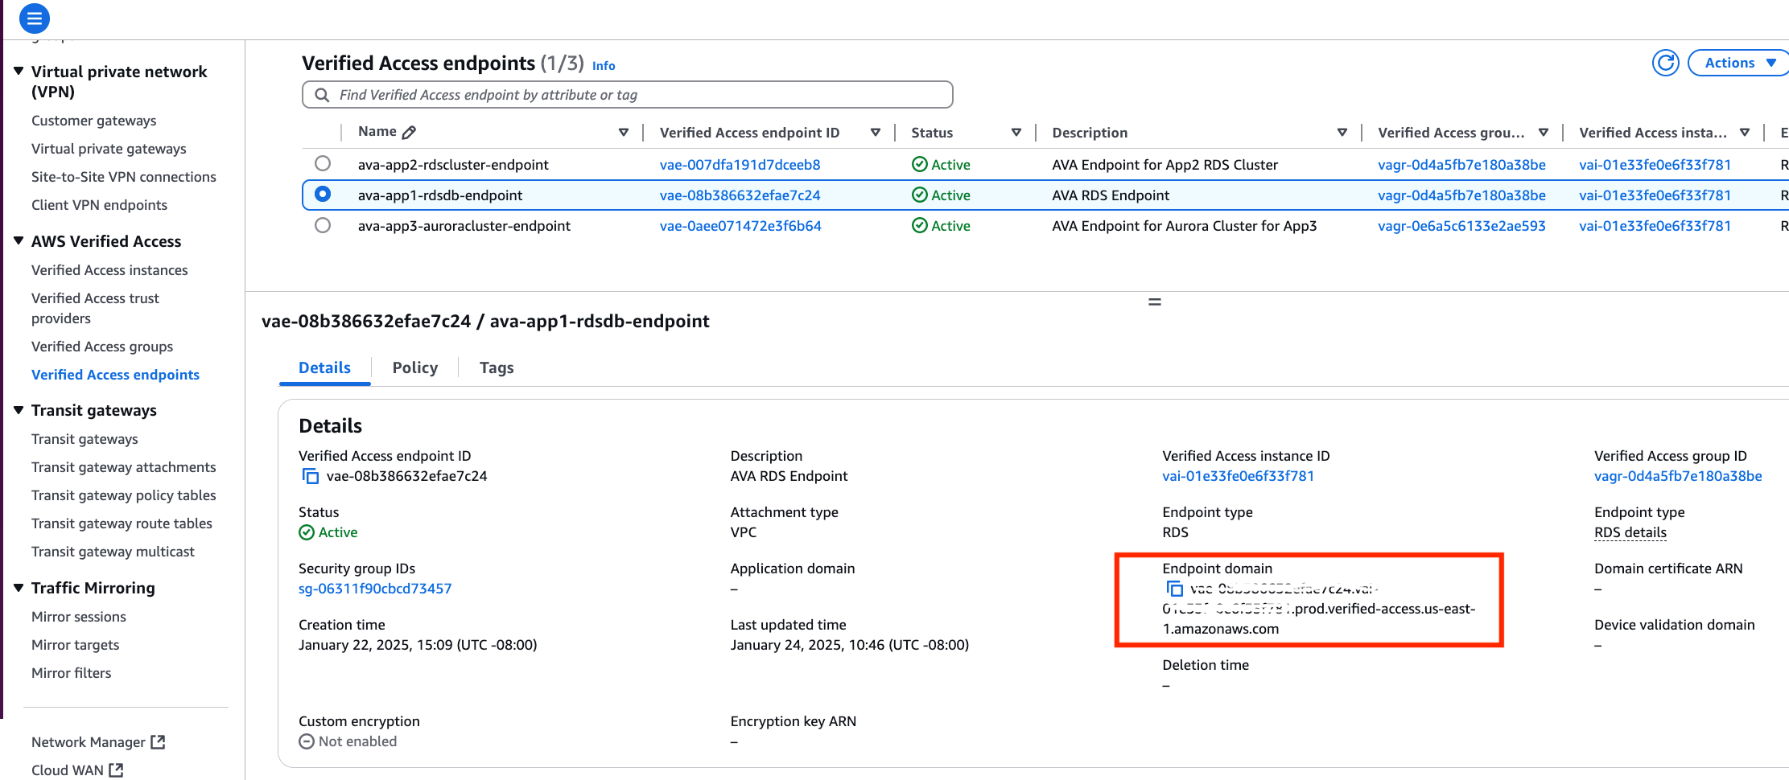
Task: Select ava-app1-rdsdb-endpoint radio button
Action: (323, 195)
